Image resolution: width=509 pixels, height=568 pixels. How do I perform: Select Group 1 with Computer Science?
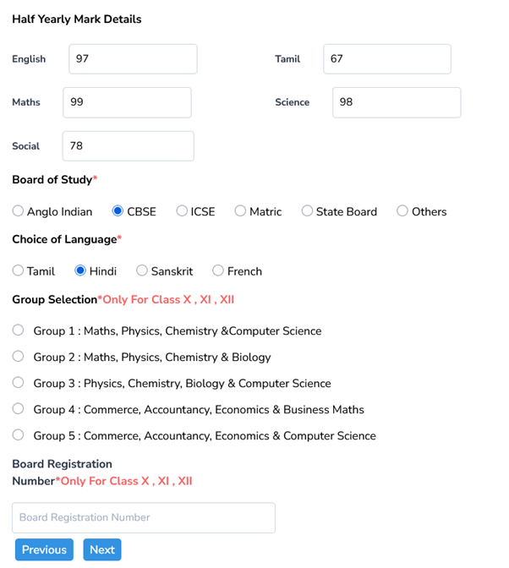[19, 330]
